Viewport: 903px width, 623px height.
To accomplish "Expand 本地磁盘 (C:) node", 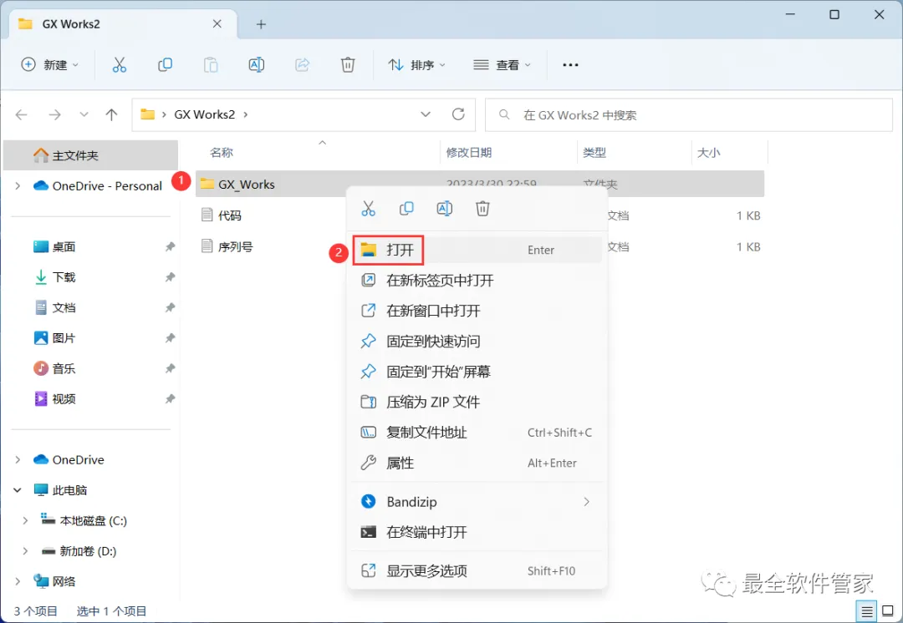I will point(25,520).
